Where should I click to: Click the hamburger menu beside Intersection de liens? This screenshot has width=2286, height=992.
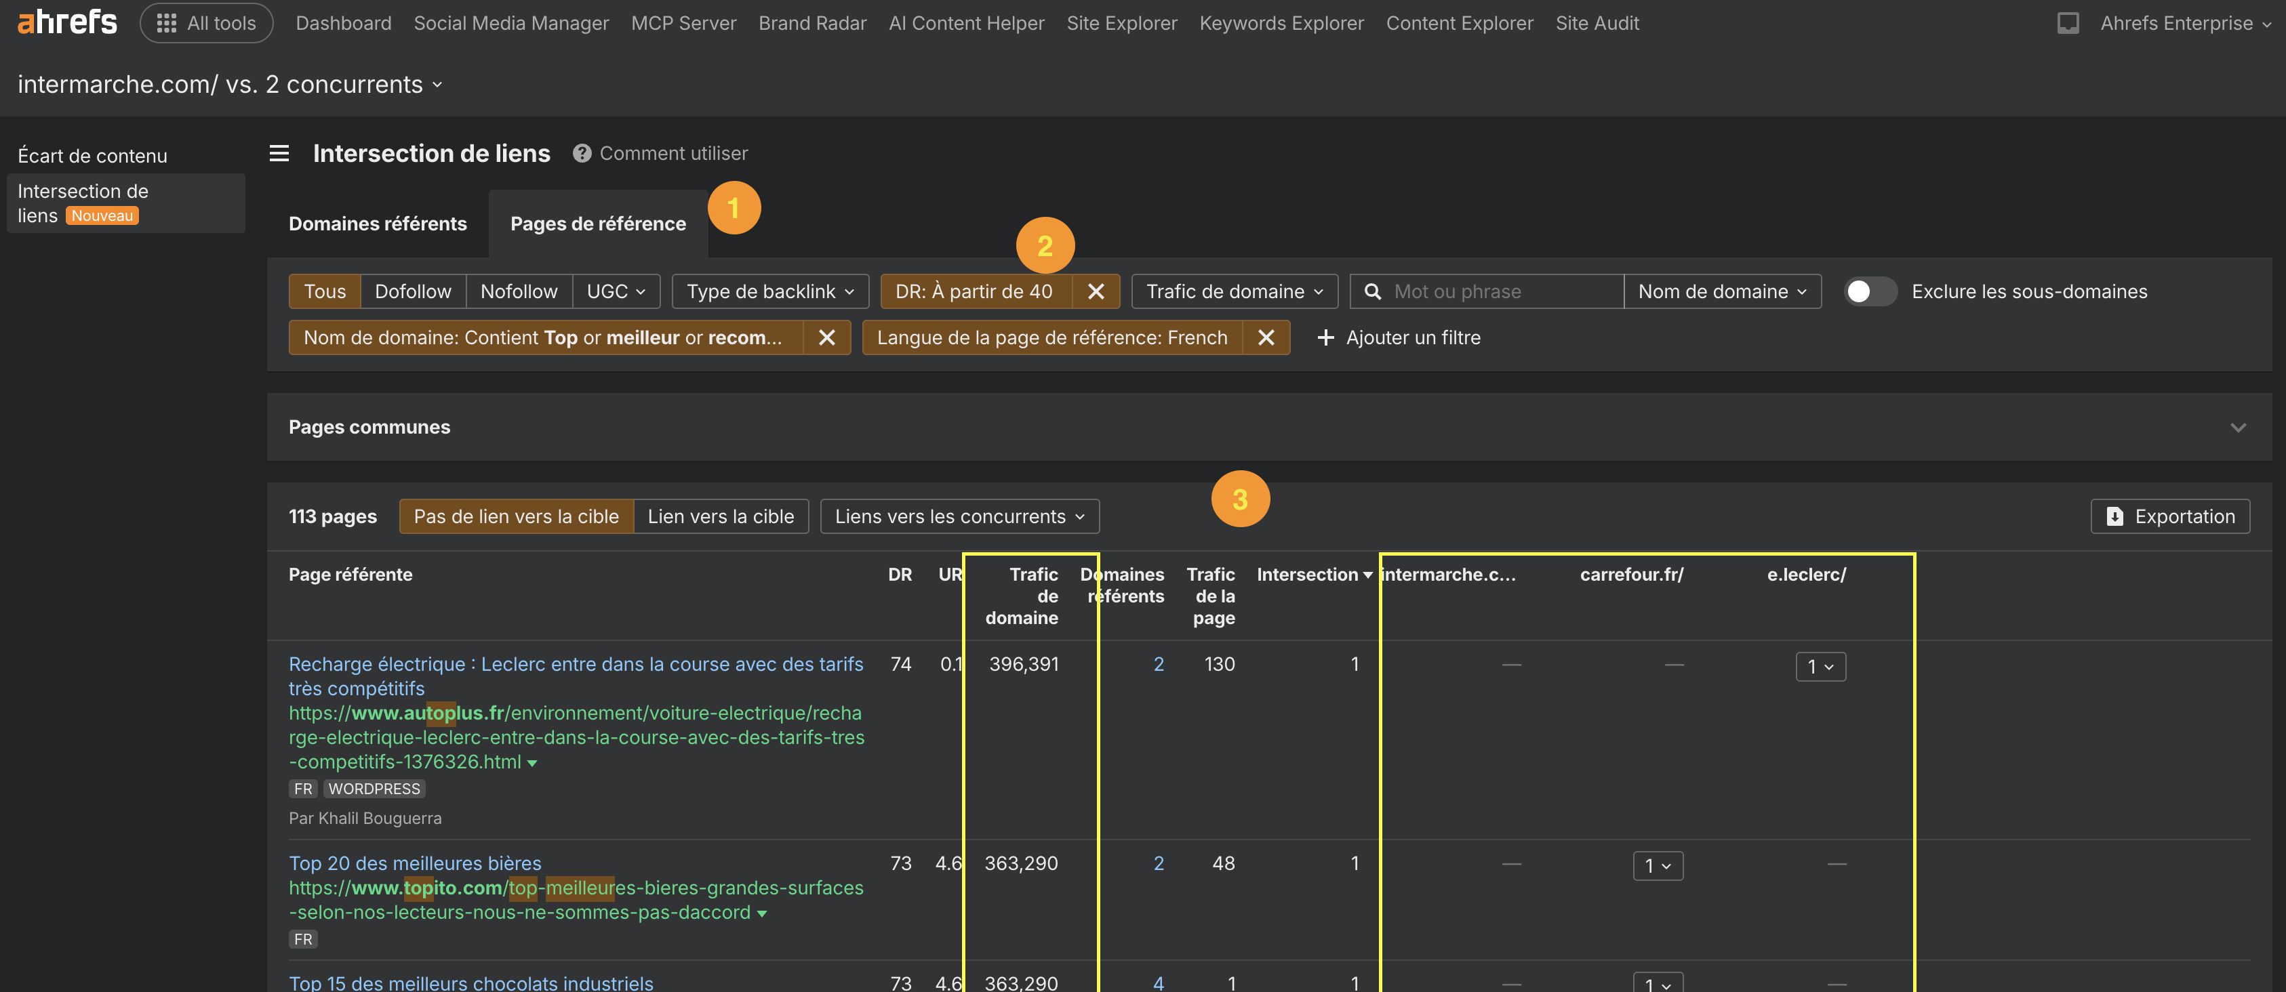[x=279, y=154]
